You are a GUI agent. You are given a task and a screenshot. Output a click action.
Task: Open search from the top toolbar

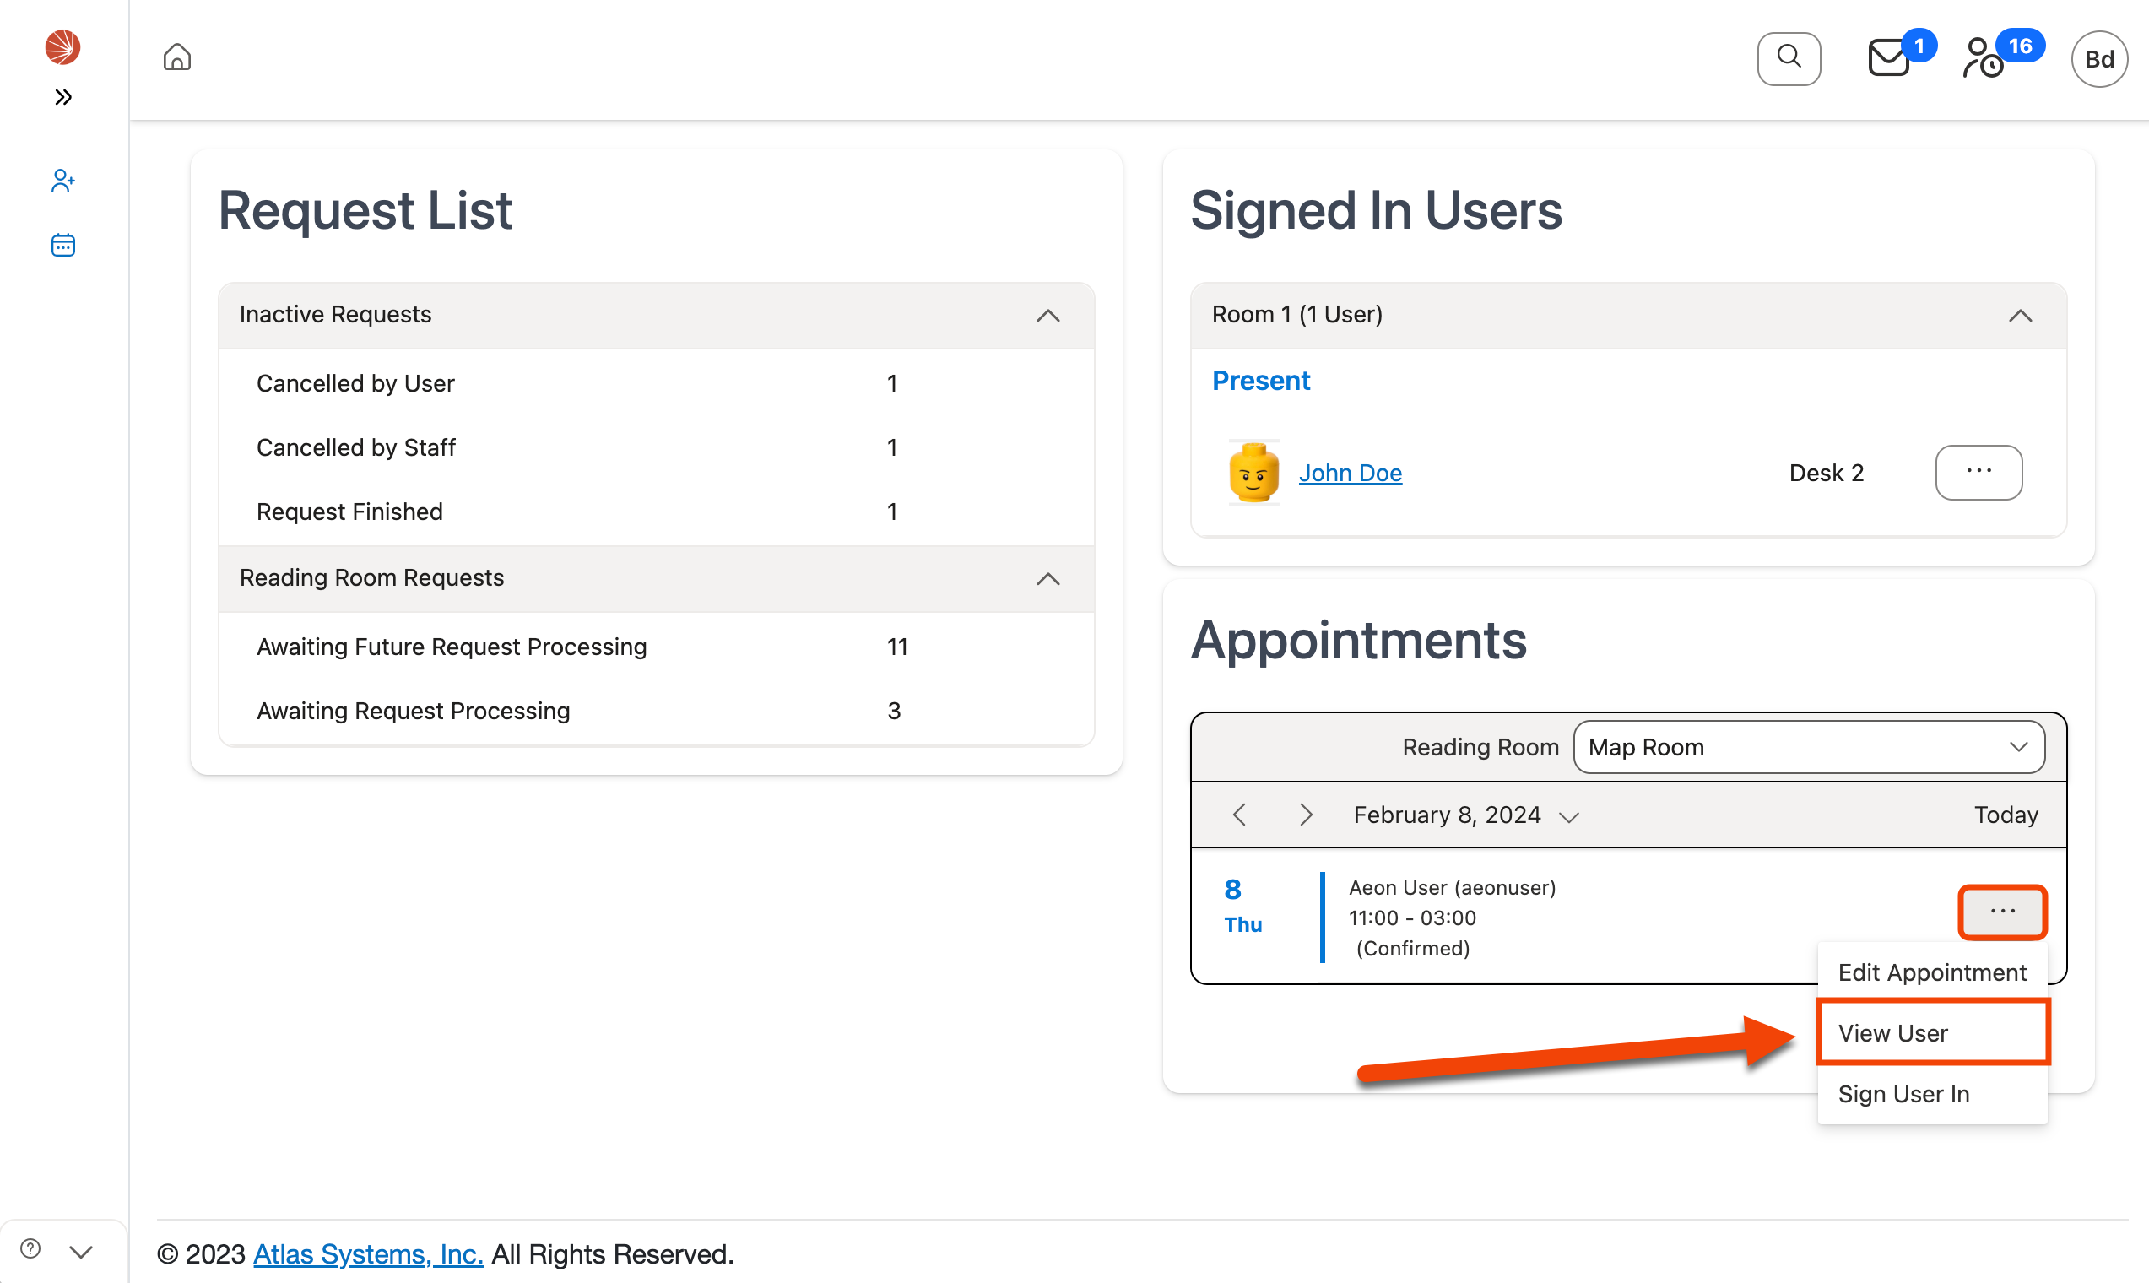(x=1789, y=57)
